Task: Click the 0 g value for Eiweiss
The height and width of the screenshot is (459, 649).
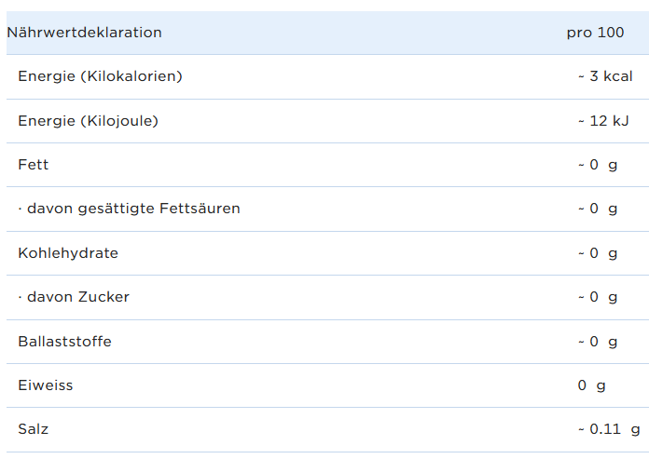Action: (x=592, y=385)
